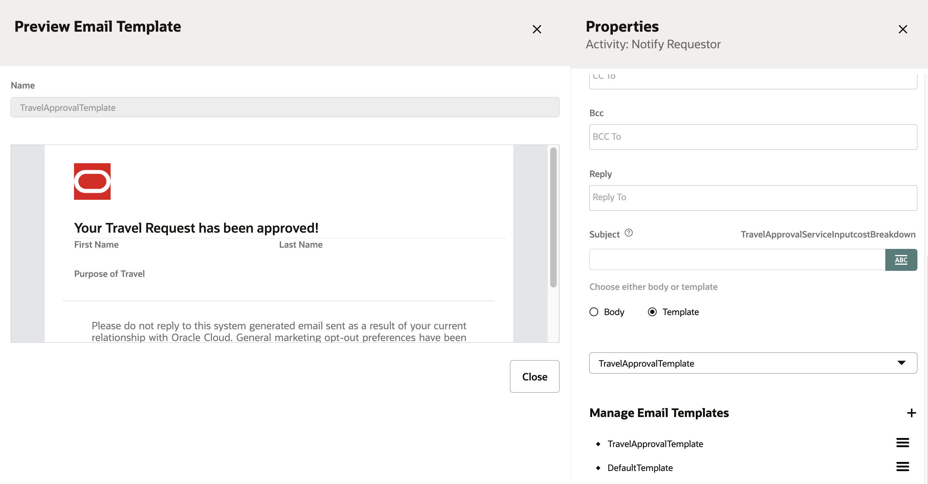Image resolution: width=928 pixels, height=484 pixels.
Task: Close the Preview Email Template dialog via X
Action: (x=537, y=29)
